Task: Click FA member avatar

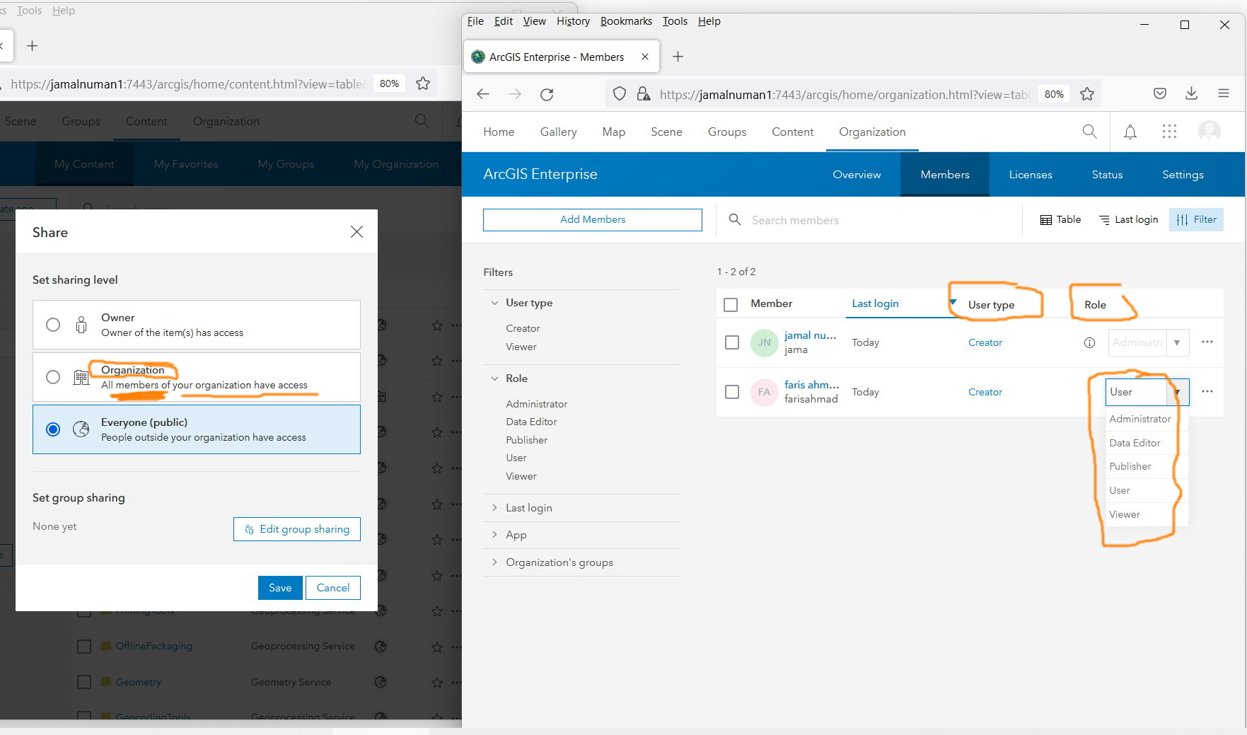Action: 765,392
